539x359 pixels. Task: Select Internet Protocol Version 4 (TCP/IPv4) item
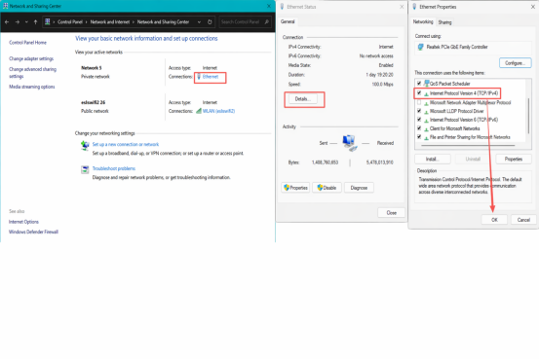click(464, 93)
